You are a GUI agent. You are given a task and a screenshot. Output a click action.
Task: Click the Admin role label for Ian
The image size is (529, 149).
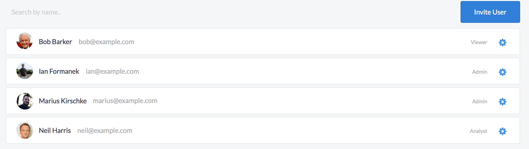click(x=480, y=72)
